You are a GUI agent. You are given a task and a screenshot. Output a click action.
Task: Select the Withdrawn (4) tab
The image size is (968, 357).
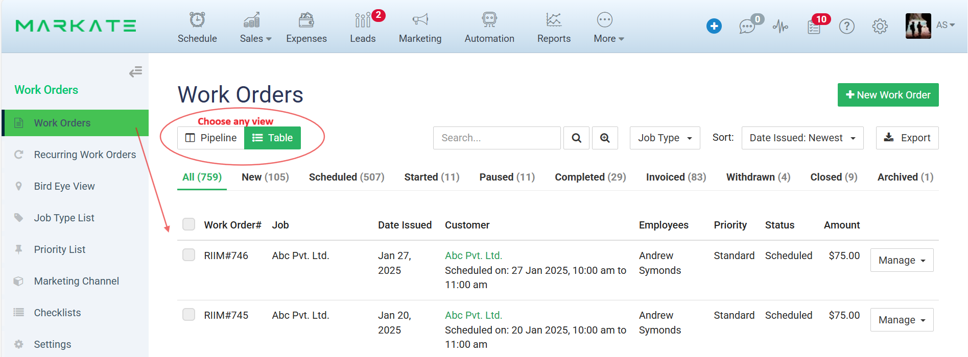[x=758, y=177]
